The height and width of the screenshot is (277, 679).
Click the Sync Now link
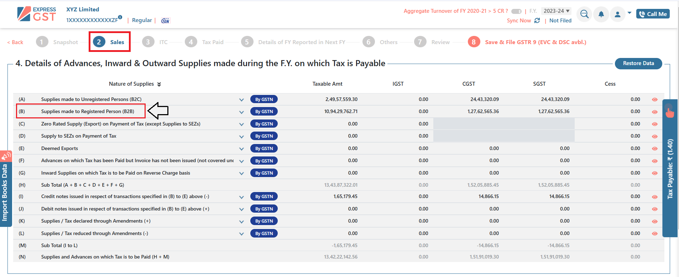click(x=519, y=21)
